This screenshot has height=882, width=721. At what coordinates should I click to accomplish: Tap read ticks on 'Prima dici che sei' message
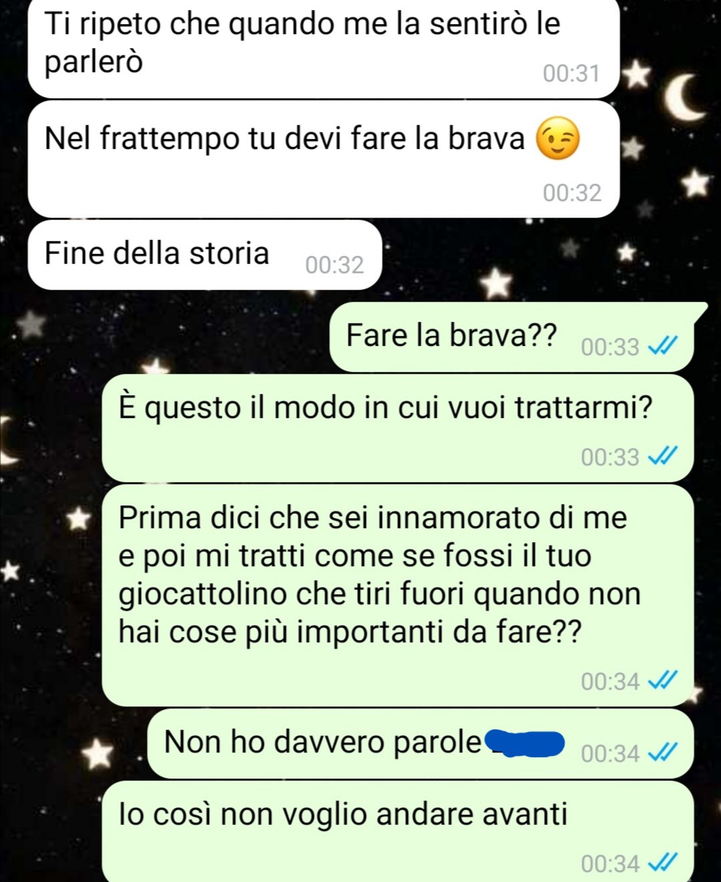(663, 680)
